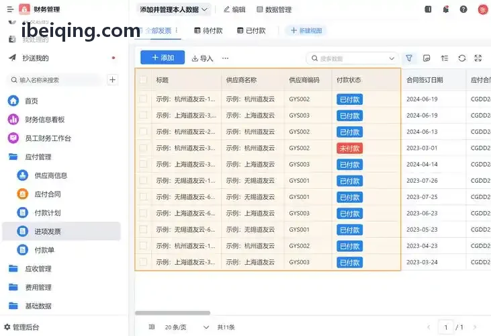Open 应付合同 form icon
491x336 pixels.
23,194
